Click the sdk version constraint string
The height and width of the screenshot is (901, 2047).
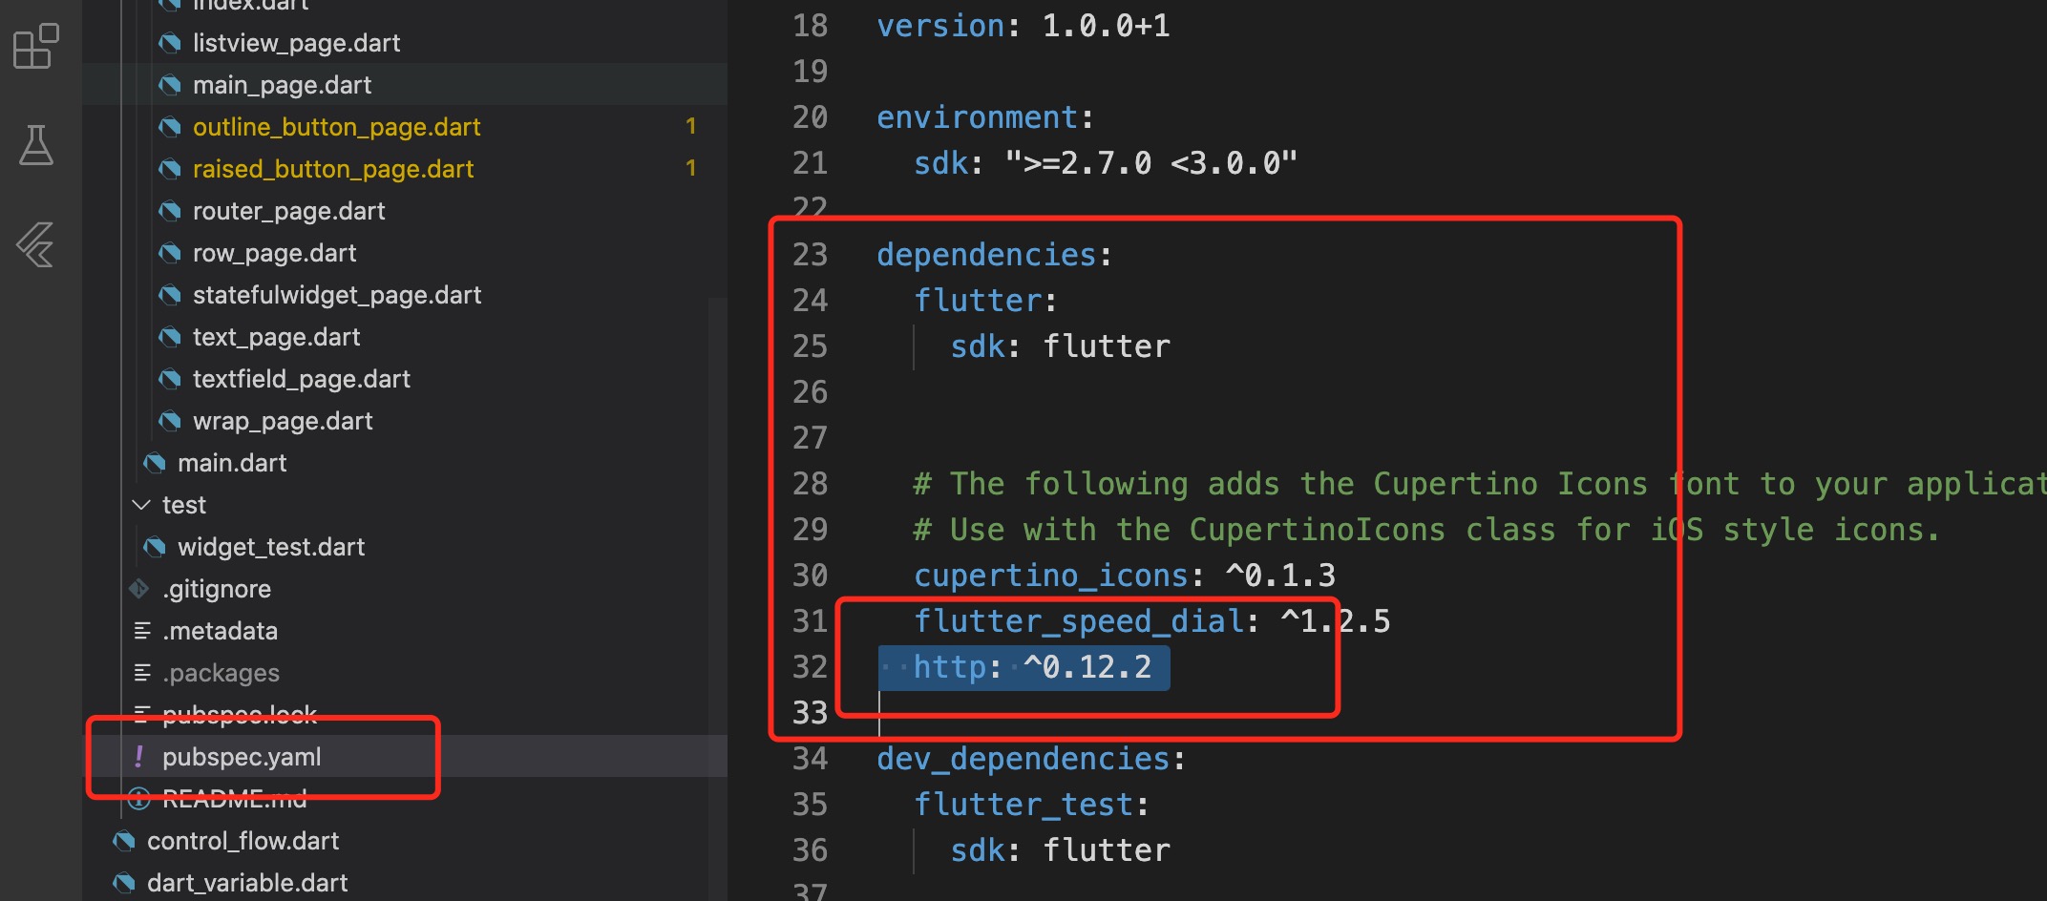click(1151, 163)
